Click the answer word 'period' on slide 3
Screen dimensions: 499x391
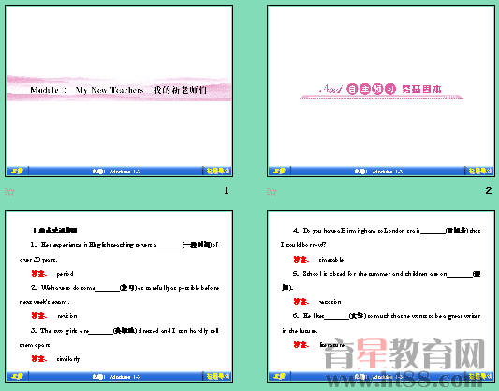click(65, 274)
